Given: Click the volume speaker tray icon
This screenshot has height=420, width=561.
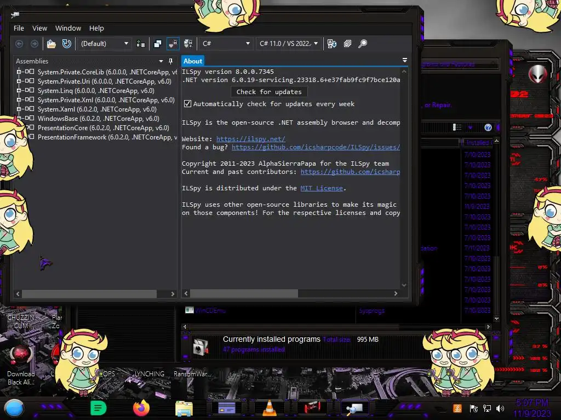Looking at the screenshot, I should tap(500, 409).
